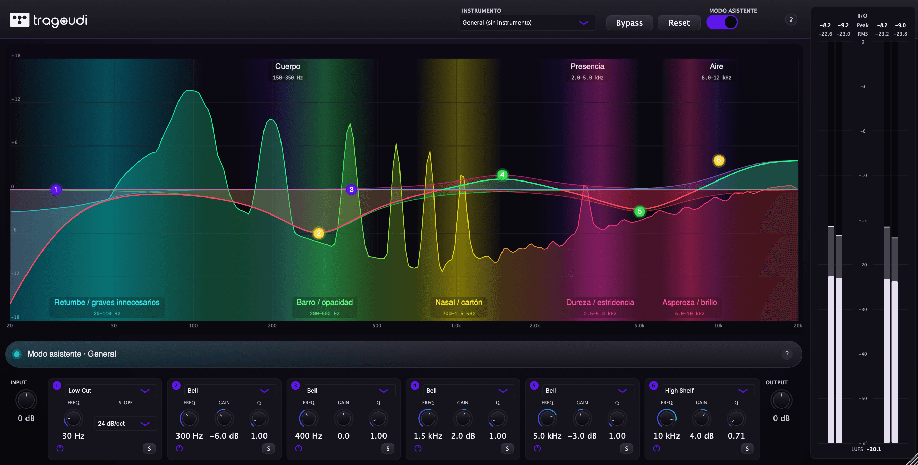
Task: Click band 5 number badge
Action: [534, 385]
